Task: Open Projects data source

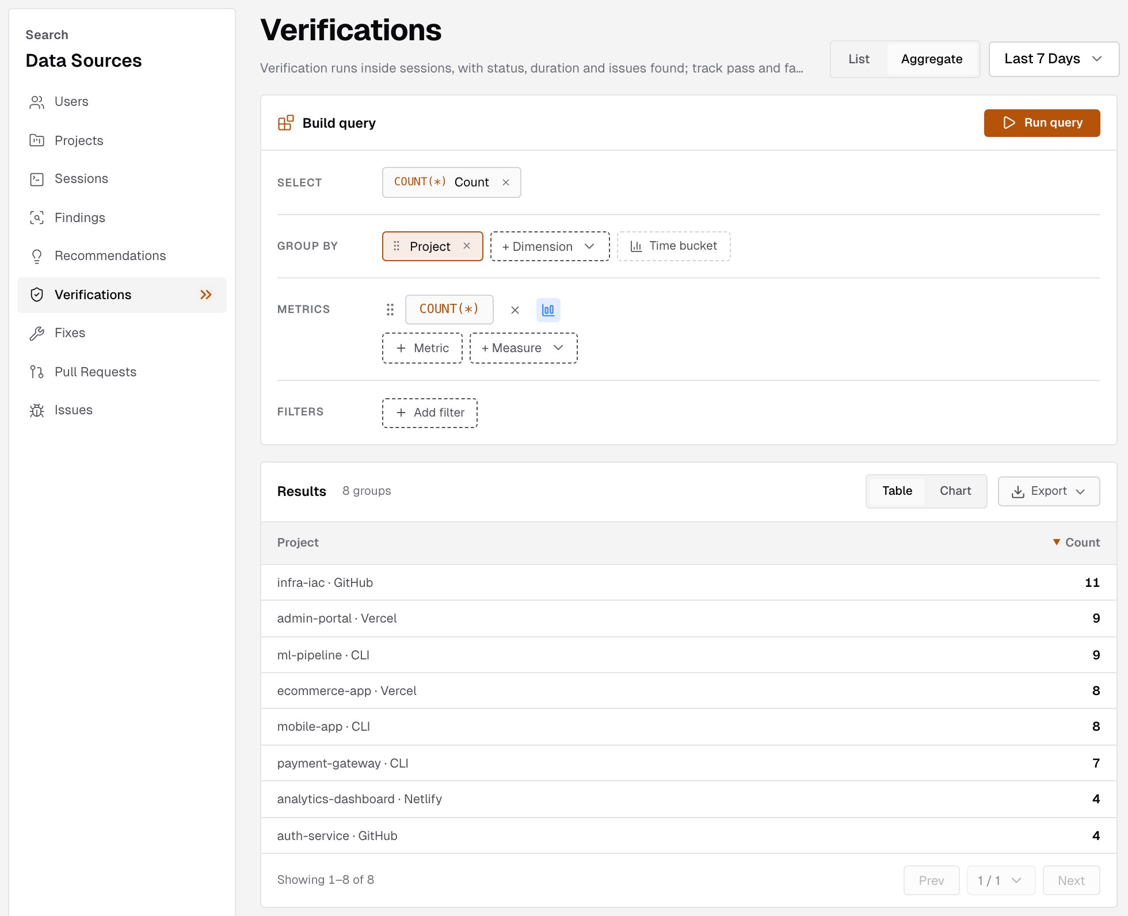Action: pos(122,140)
